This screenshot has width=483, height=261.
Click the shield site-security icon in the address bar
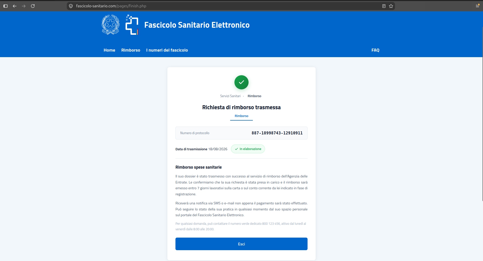point(71,6)
